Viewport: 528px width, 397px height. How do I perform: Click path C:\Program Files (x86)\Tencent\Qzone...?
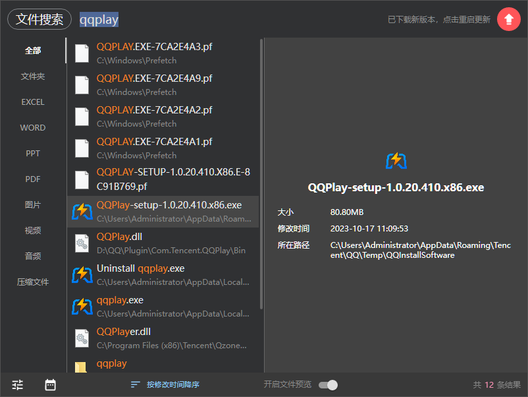point(172,346)
